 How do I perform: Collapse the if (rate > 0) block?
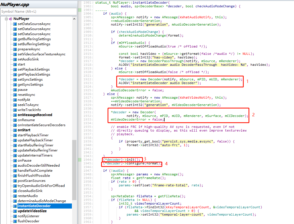[x=109, y=182]
